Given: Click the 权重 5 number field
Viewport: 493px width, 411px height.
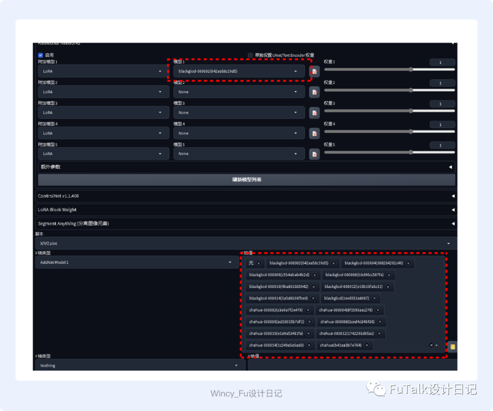Looking at the screenshot, I should coord(442,145).
